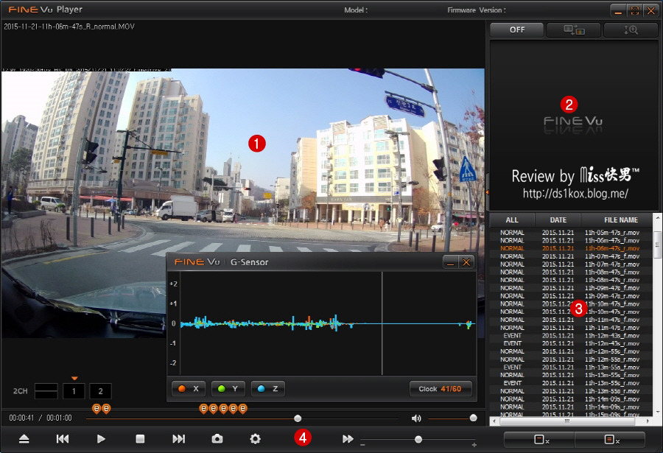The image size is (663, 453).
Task: Capture a snapshot with the camera icon
Action: [x=217, y=439]
